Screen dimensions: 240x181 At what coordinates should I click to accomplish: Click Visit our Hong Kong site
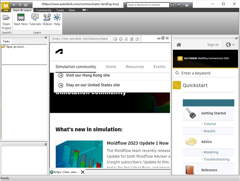pyautogui.click(x=88, y=75)
